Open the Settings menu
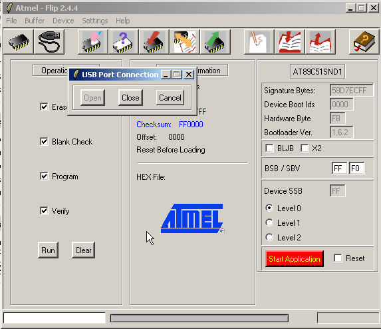Viewport: 381px width, 329px height. coord(95,21)
